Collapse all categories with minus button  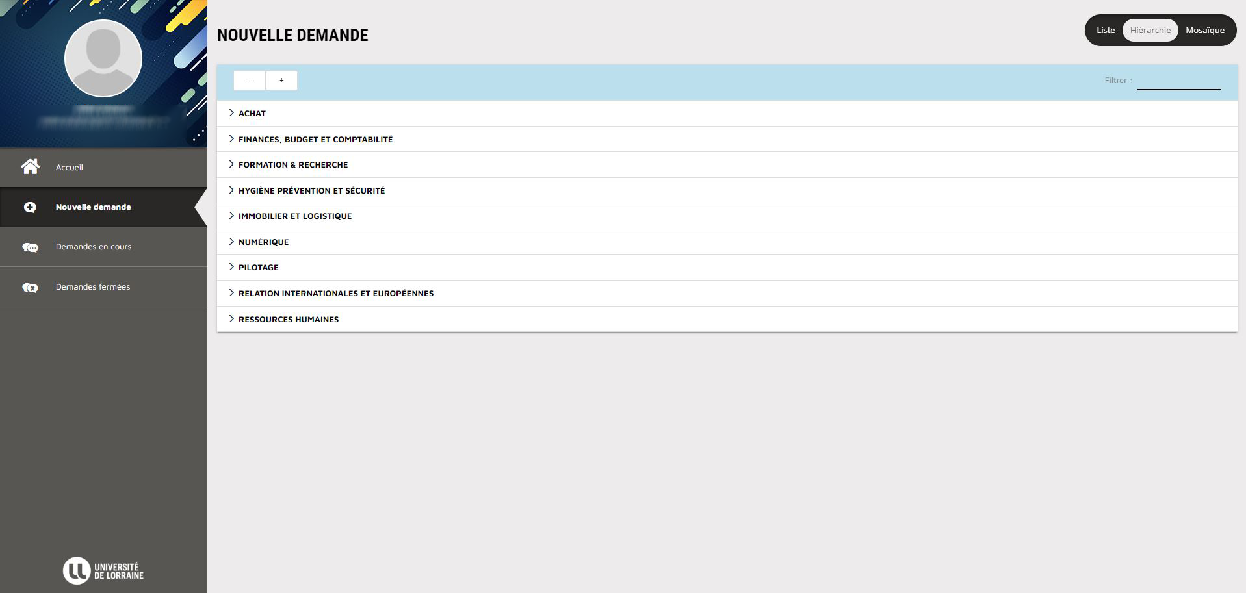250,81
